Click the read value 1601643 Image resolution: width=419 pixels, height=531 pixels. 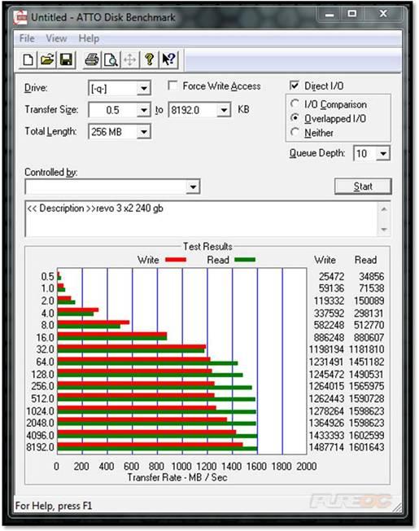coord(367,447)
